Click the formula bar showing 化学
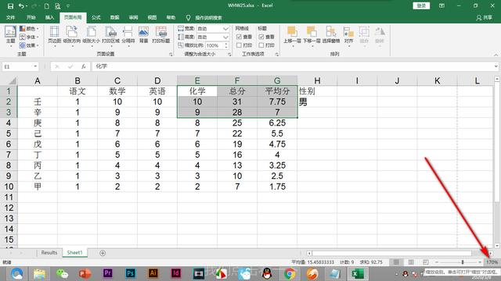Screen dimensions: 501x281 [292, 66]
